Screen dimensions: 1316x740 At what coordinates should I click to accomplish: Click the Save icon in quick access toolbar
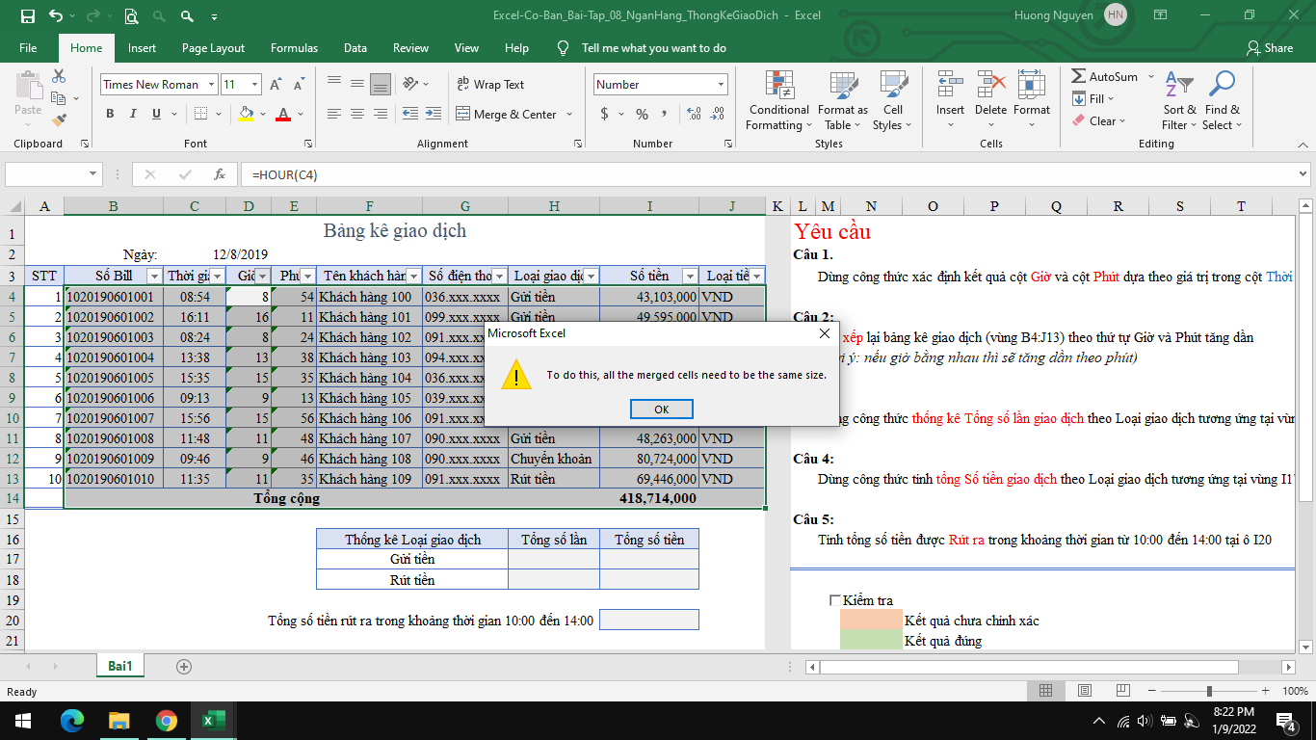click(x=27, y=15)
